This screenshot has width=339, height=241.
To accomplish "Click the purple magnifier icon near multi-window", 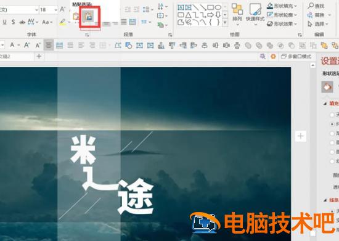I will click(x=263, y=57).
